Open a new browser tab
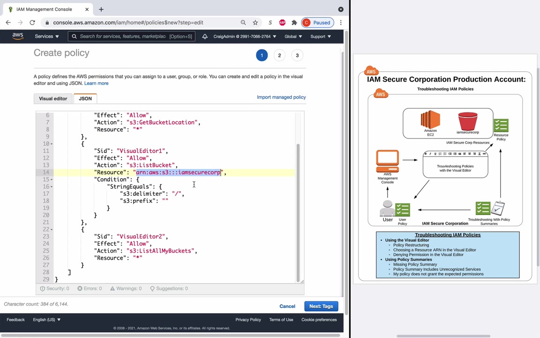 [x=101, y=9]
